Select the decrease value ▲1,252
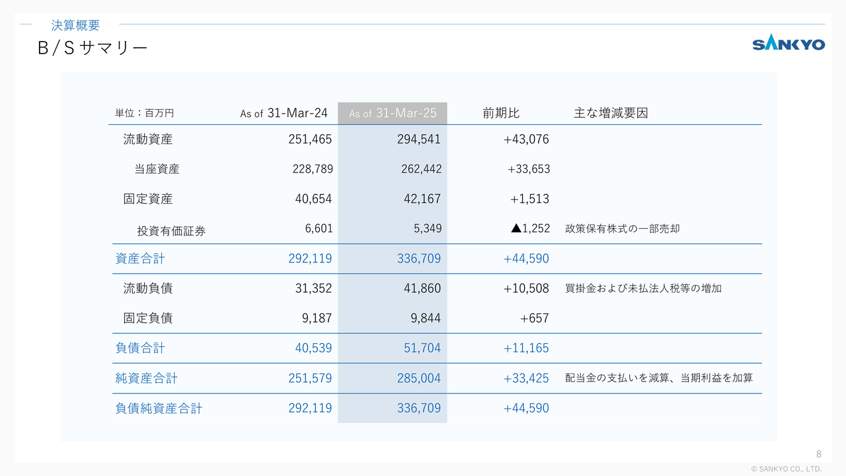 tap(530, 229)
